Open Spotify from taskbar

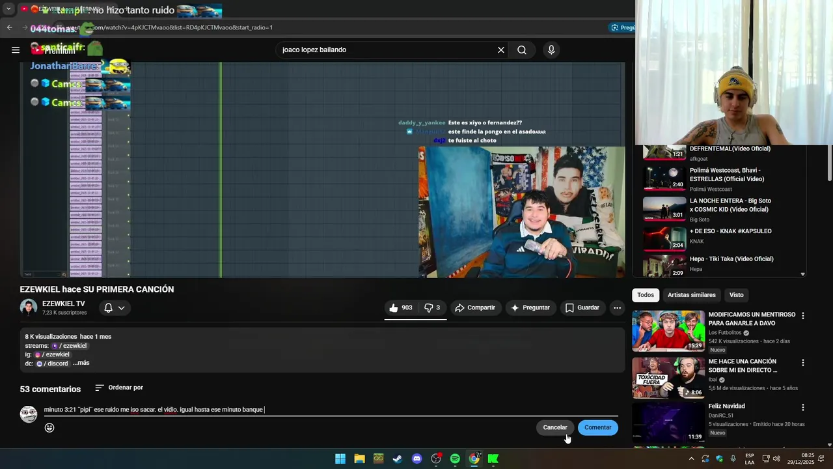point(455,459)
